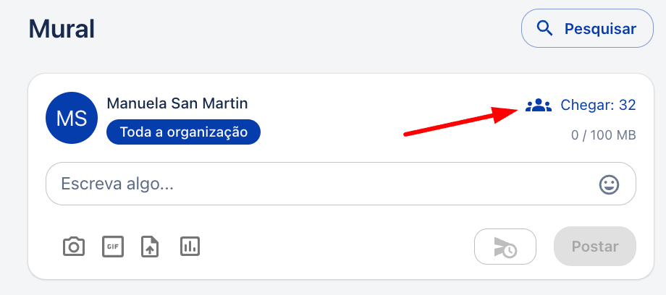Open Manuela San Martin author name
The width and height of the screenshot is (666, 295).
[x=177, y=103]
